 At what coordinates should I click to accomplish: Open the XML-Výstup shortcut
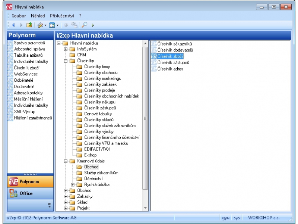[25, 112]
